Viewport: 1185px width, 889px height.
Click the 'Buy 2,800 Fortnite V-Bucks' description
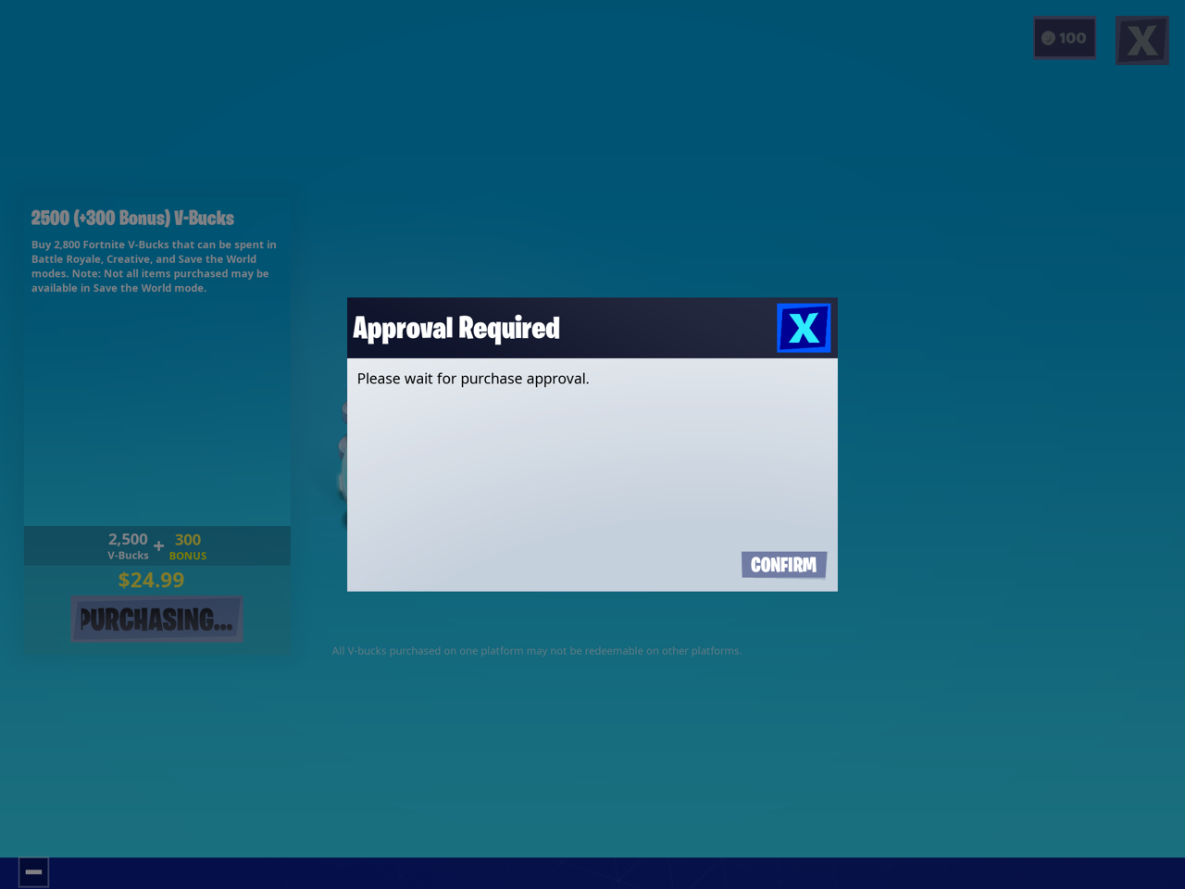(x=154, y=267)
